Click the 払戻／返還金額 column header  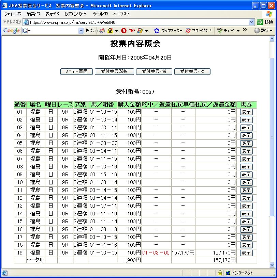(216, 104)
